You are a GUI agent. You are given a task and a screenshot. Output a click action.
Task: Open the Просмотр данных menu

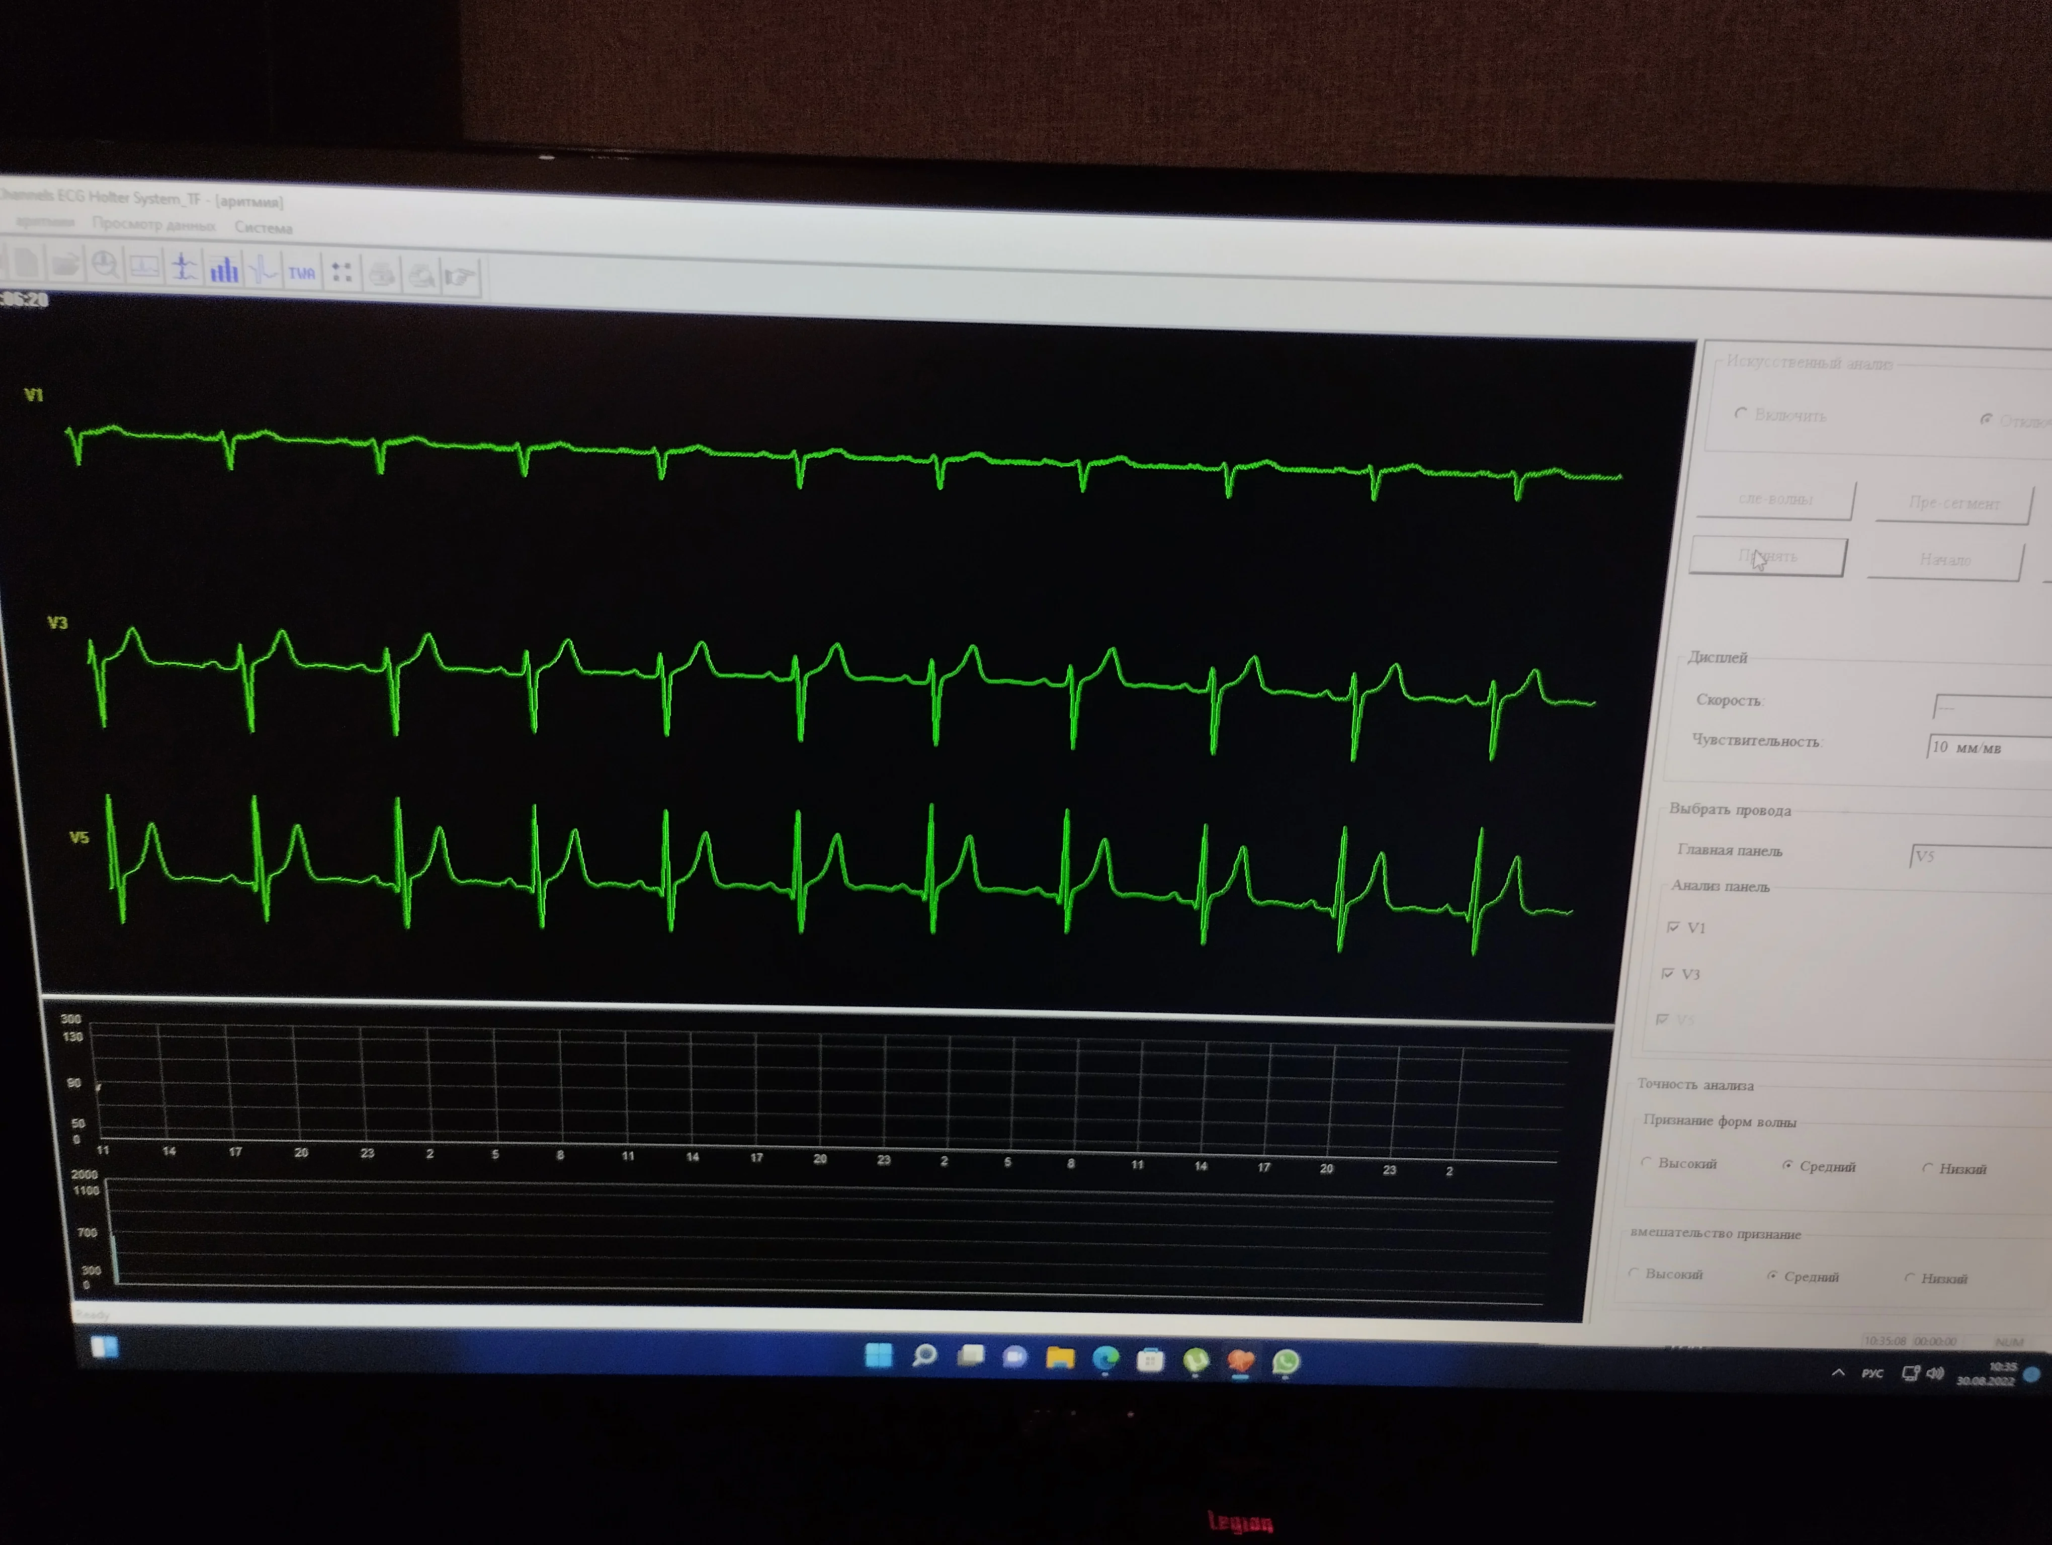pyautogui.click(x=154, y=224)
